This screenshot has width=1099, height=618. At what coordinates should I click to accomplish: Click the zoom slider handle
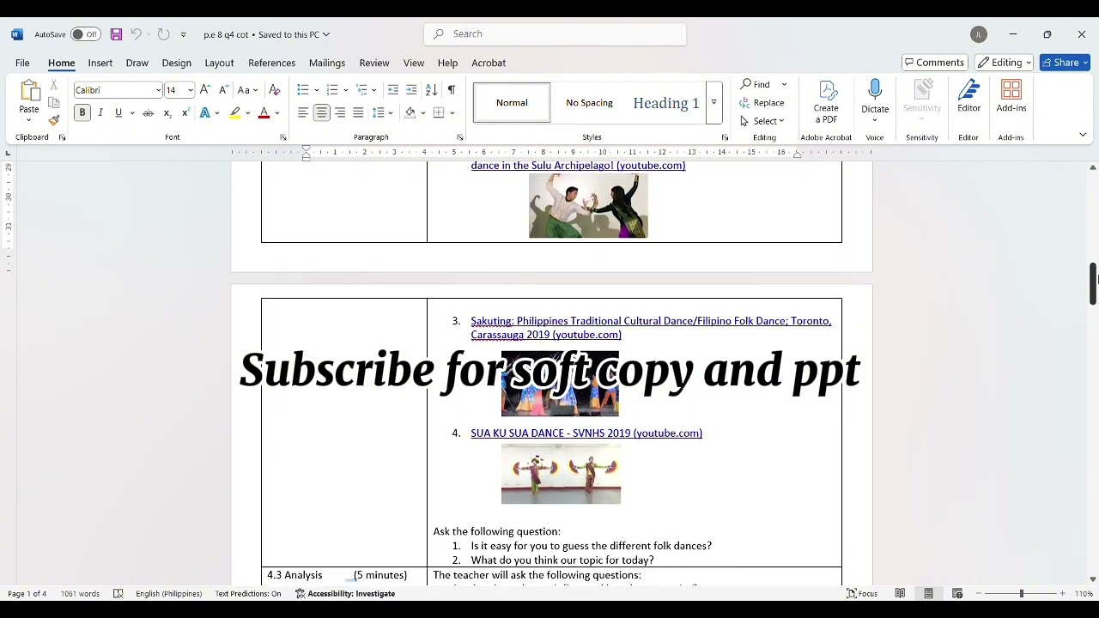(1021, 593)
